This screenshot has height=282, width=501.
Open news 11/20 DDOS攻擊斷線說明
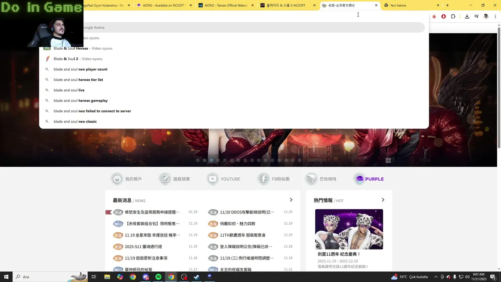coord(247,212)
